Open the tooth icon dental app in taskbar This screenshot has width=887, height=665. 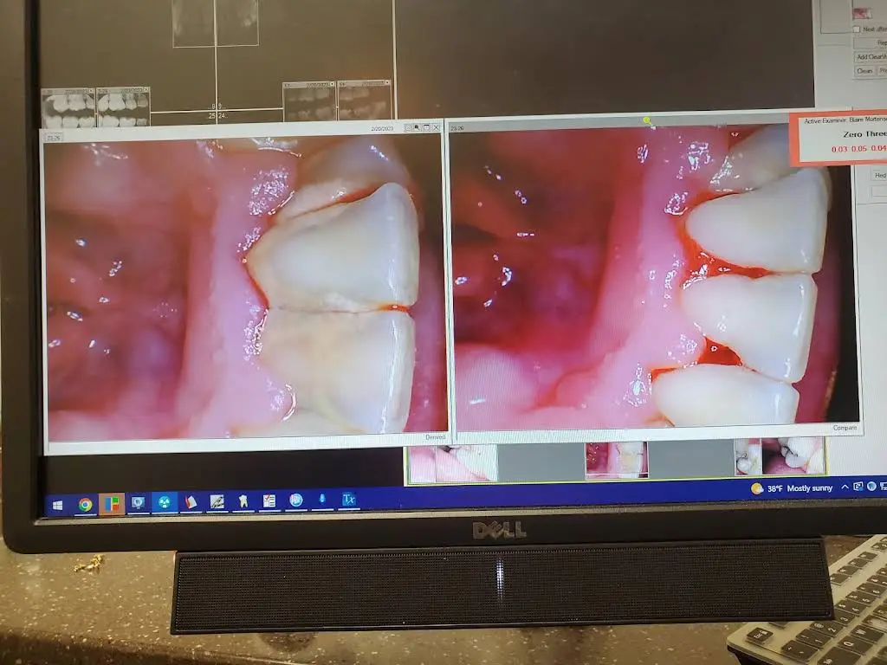pos(243,501)
